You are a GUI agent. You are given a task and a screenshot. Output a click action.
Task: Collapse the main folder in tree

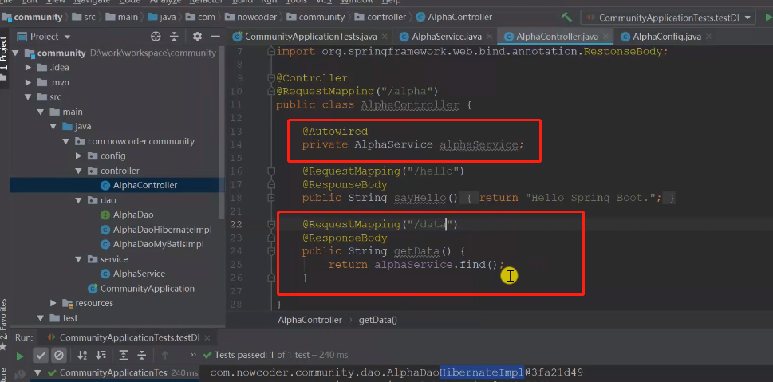(x=41, y=112)
